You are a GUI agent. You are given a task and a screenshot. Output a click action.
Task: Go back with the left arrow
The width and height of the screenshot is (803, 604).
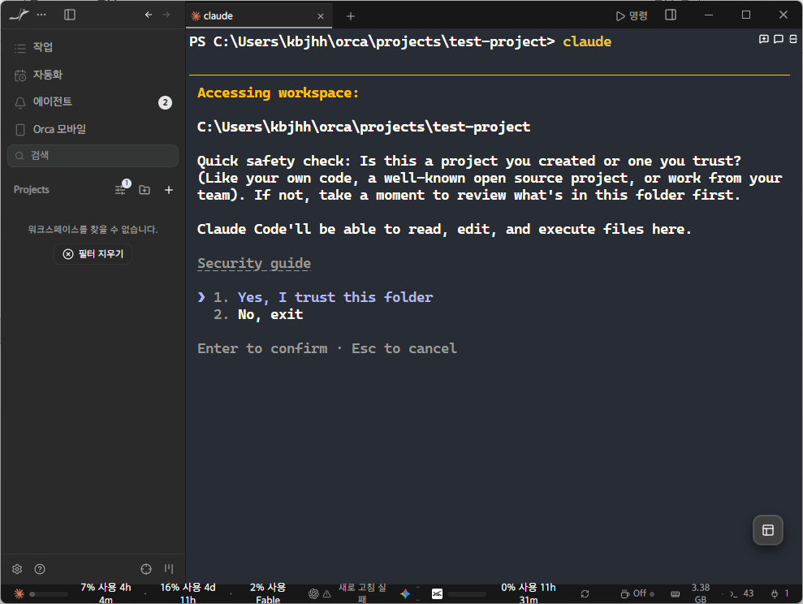click(149, 15)
